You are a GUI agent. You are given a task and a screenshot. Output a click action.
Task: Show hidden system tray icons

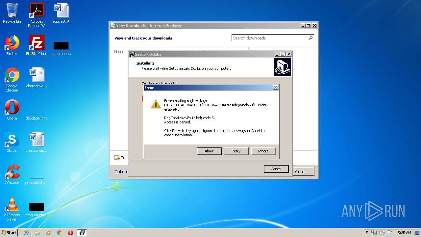pos(367,233)
